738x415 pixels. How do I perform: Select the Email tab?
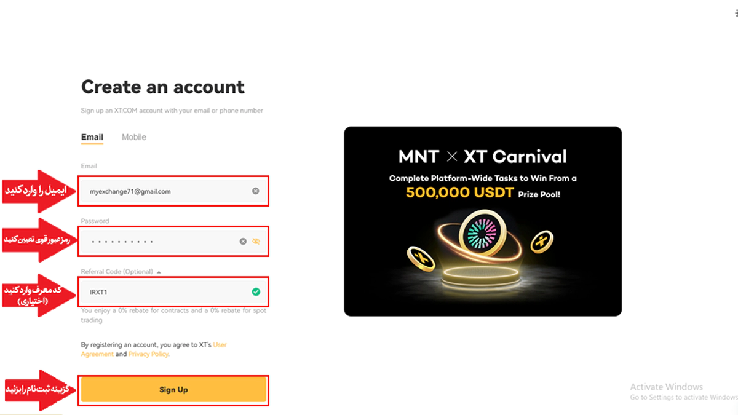tap(92, 137)
